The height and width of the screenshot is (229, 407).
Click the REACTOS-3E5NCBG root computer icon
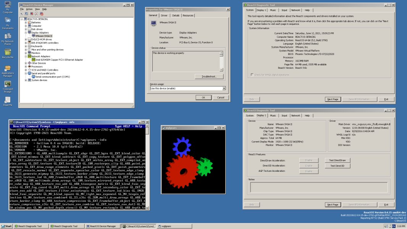25,19
